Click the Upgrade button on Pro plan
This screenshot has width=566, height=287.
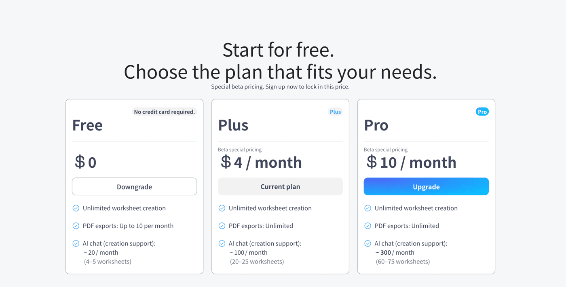[426, 186]
